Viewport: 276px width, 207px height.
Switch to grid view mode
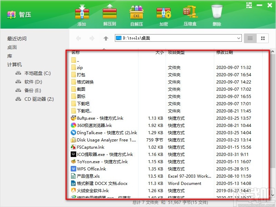[263, 38]
